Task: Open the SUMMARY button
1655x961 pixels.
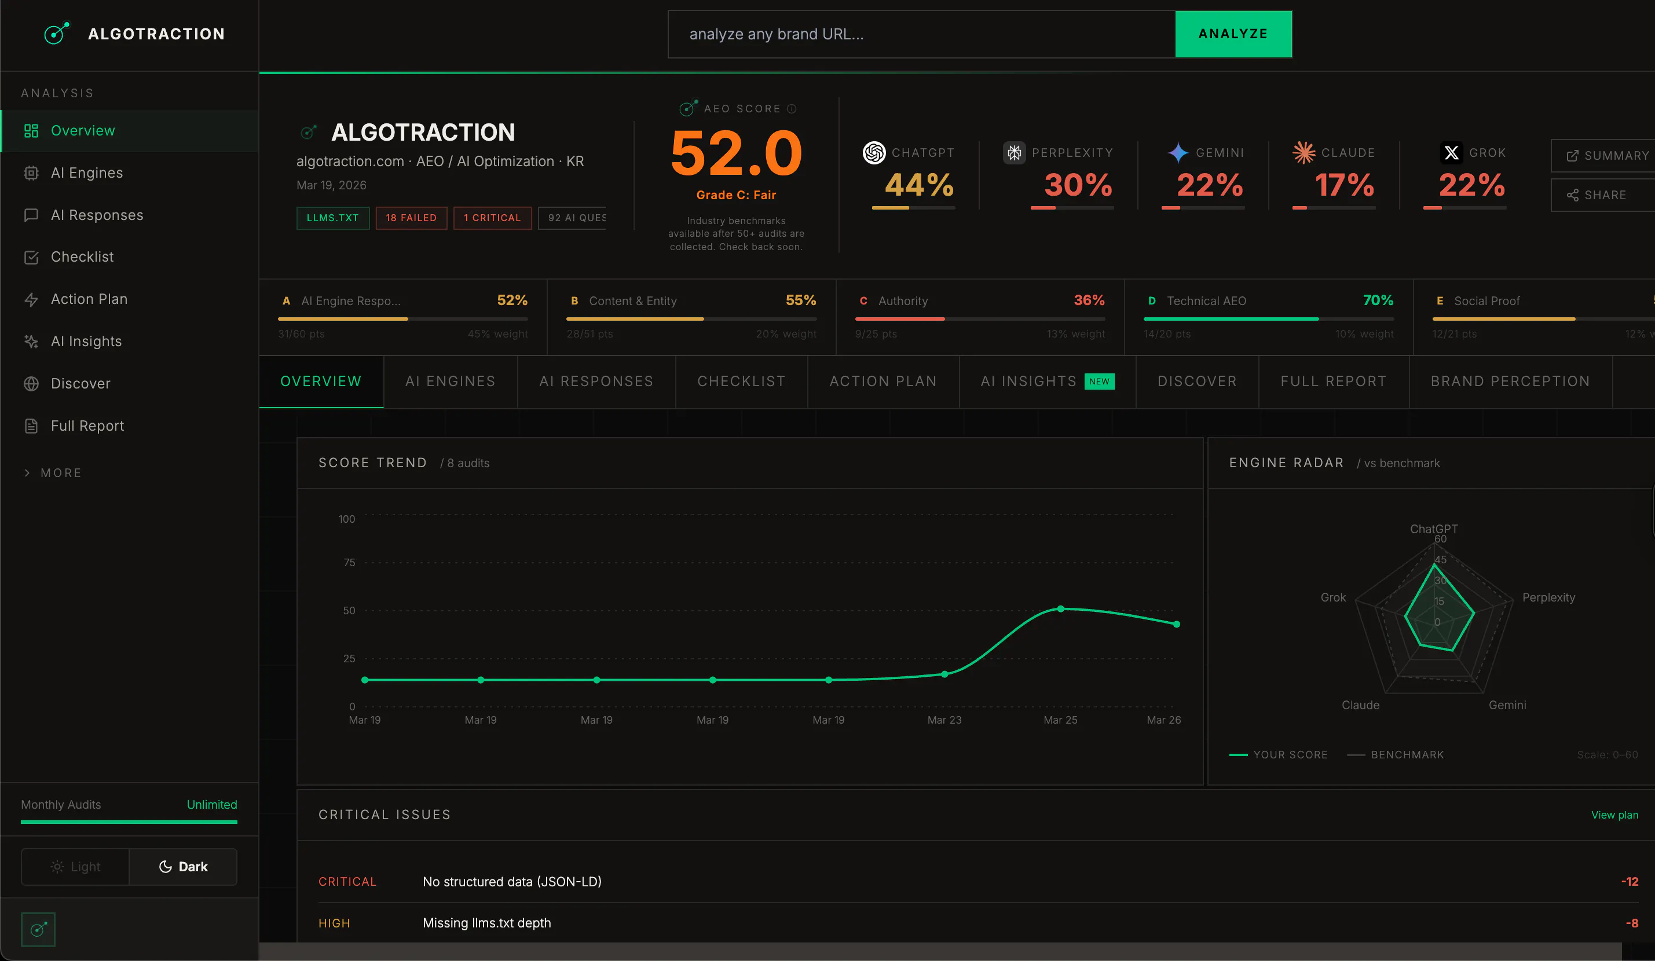Action: pos(1603,156)
